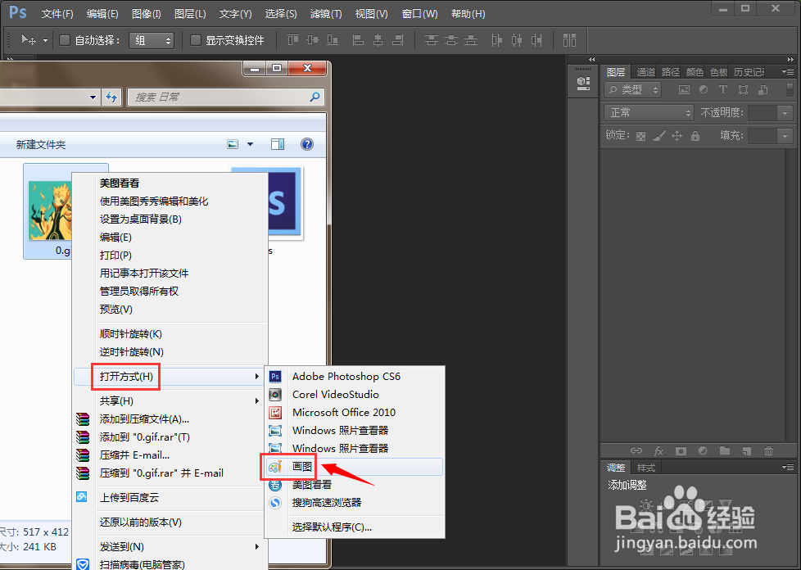Click the shape layer filter icon

tap(744, 90)
